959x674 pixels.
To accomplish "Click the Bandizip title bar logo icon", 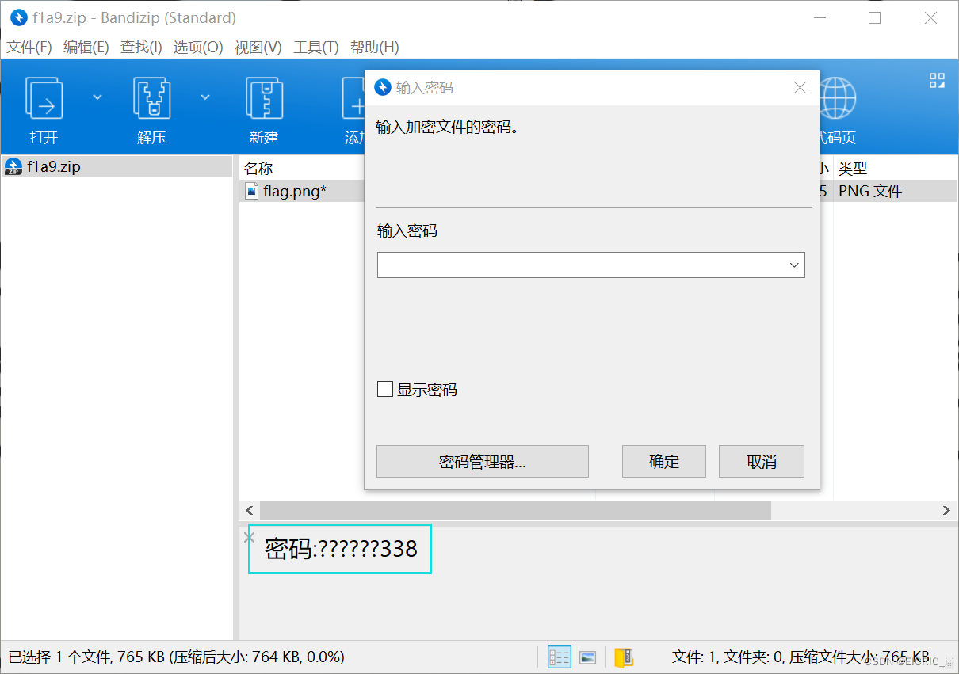I will click(x=18, y=17).
